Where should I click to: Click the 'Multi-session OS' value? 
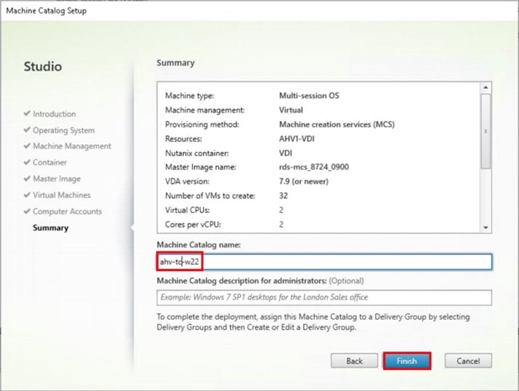[309, 96]
